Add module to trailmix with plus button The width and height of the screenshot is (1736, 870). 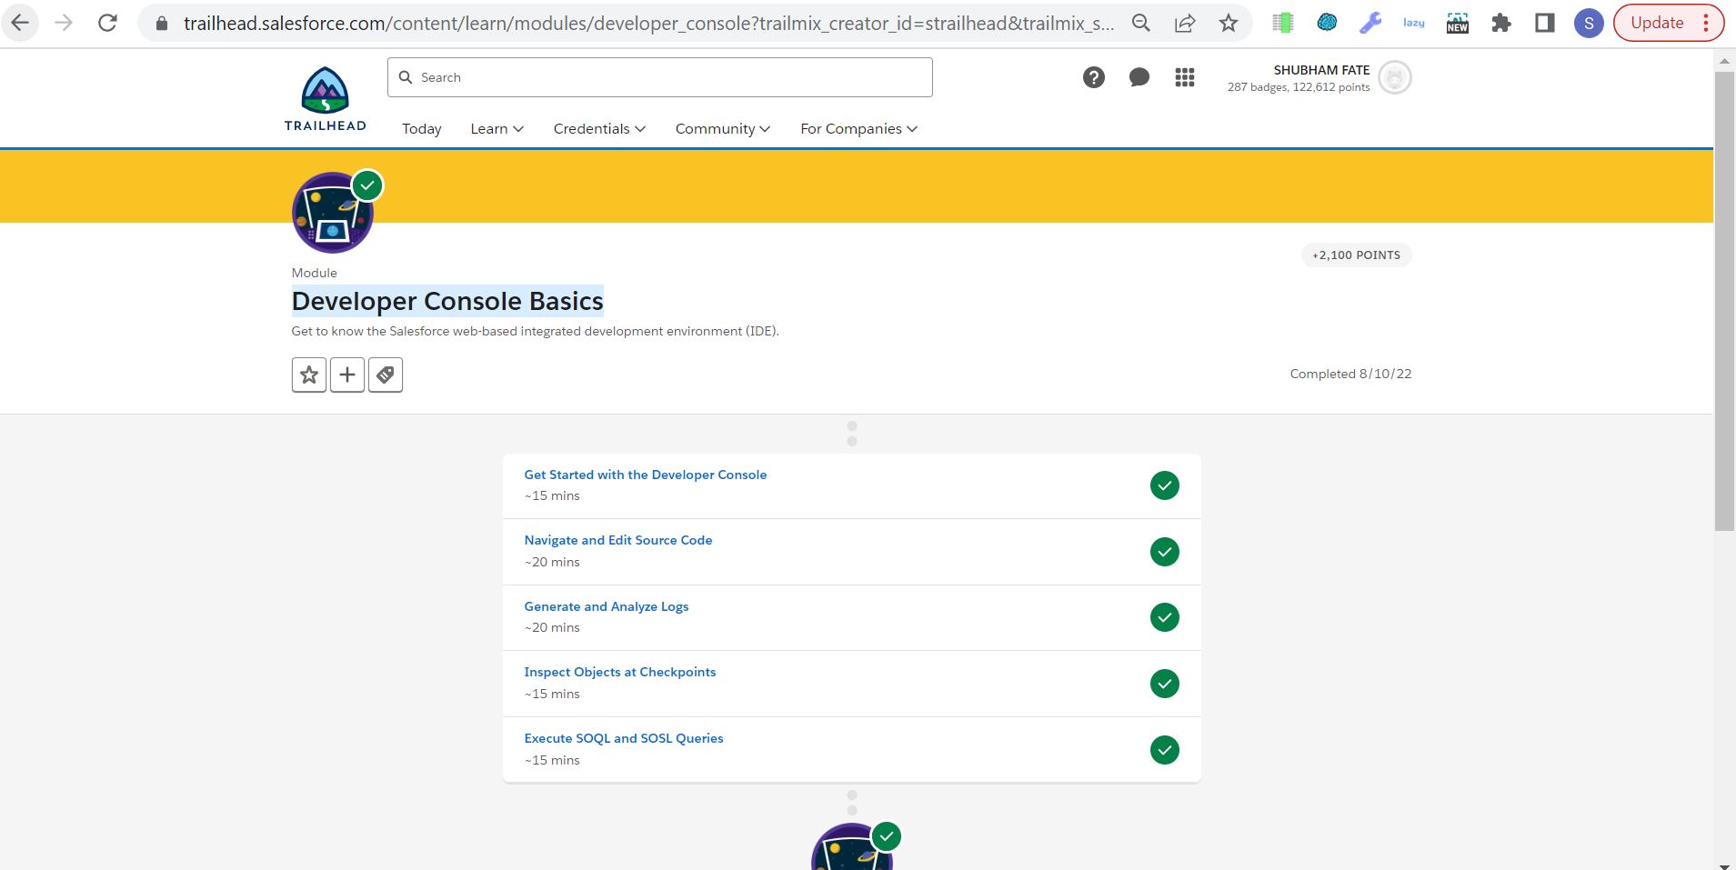347,375
